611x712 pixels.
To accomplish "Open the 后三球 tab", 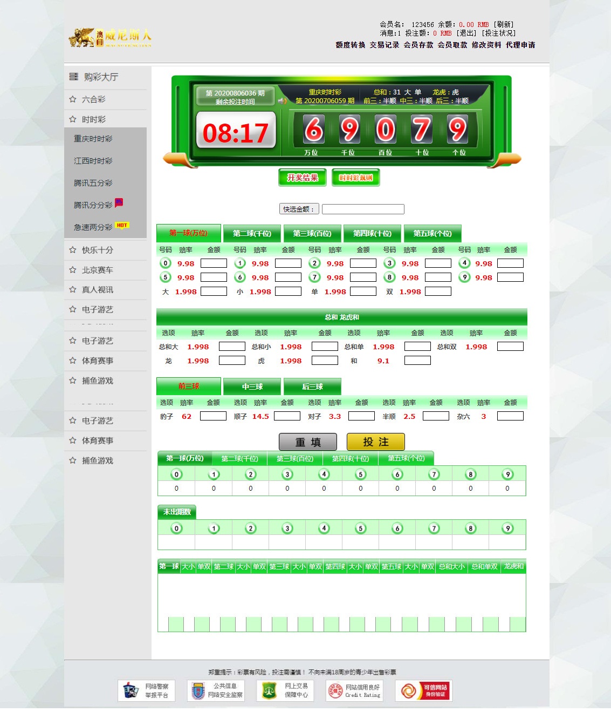I will (312, 386).
